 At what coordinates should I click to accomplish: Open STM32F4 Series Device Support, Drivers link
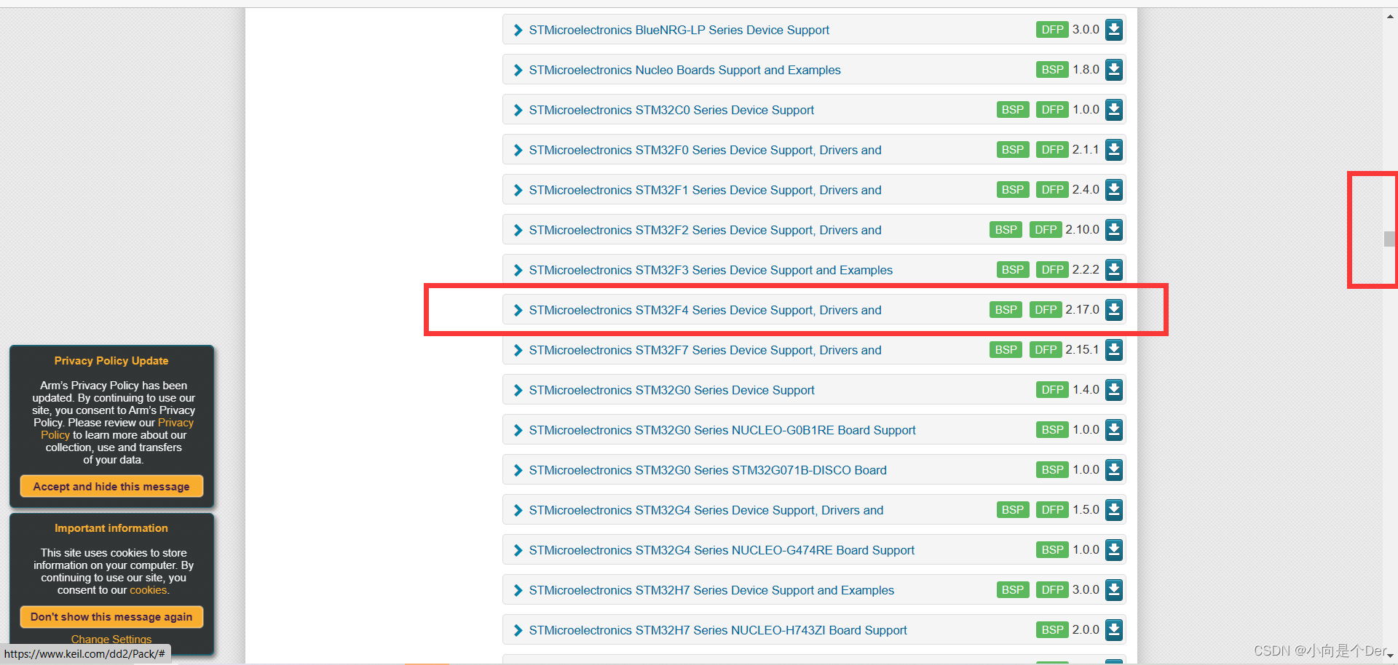pos(705,310)
